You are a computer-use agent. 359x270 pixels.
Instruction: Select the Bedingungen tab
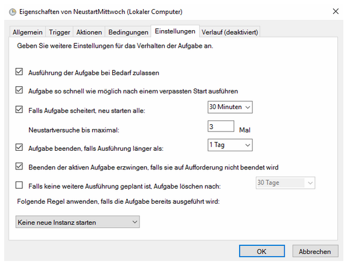coord(128,32)
